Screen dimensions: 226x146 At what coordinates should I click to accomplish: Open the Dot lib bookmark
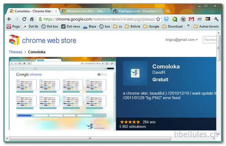tap(31, 26)
